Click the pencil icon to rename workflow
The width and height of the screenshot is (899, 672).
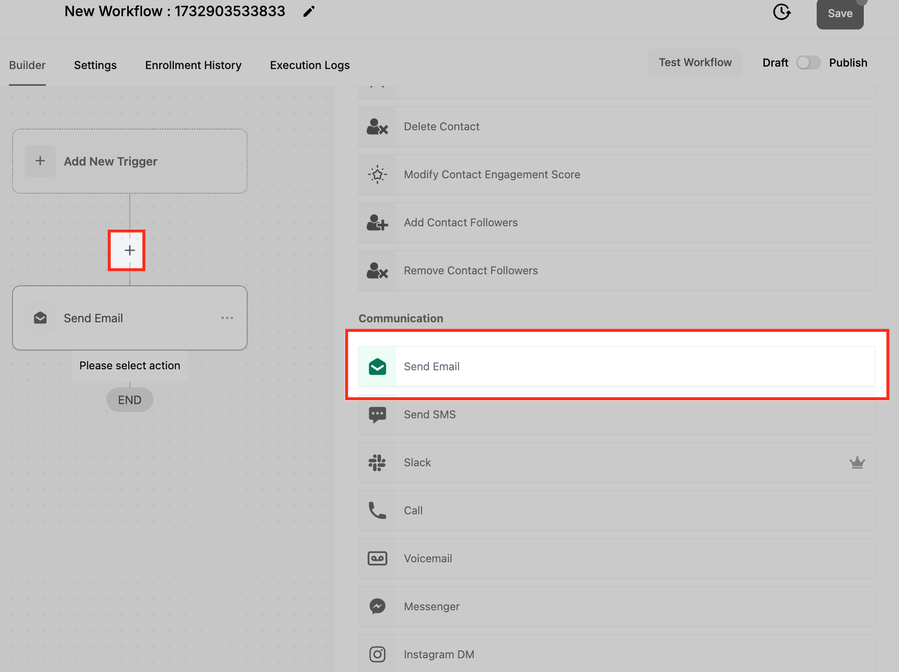tap(308, 11)
